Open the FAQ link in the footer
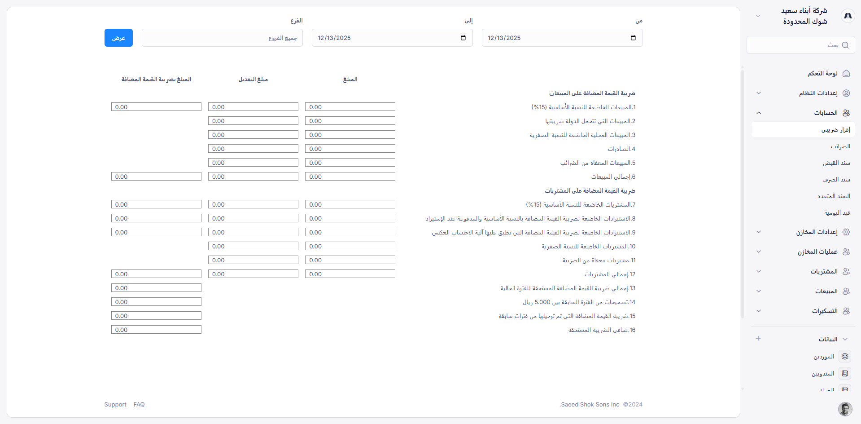Image resolution: width=861 pixels, height=424 pixels. pyautogui.click(x=139, y=404)
